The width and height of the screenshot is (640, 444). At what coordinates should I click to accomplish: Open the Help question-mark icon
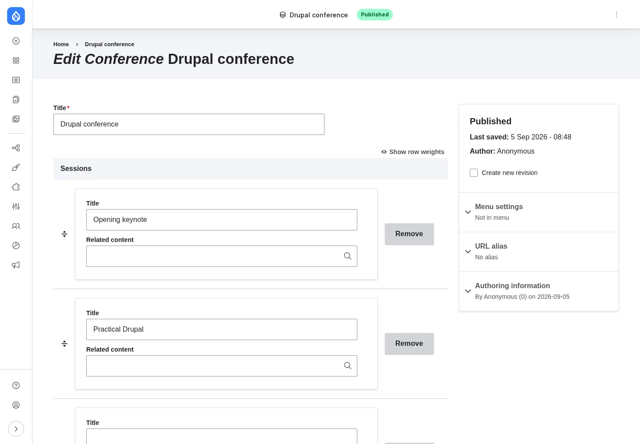click(16, 385)
